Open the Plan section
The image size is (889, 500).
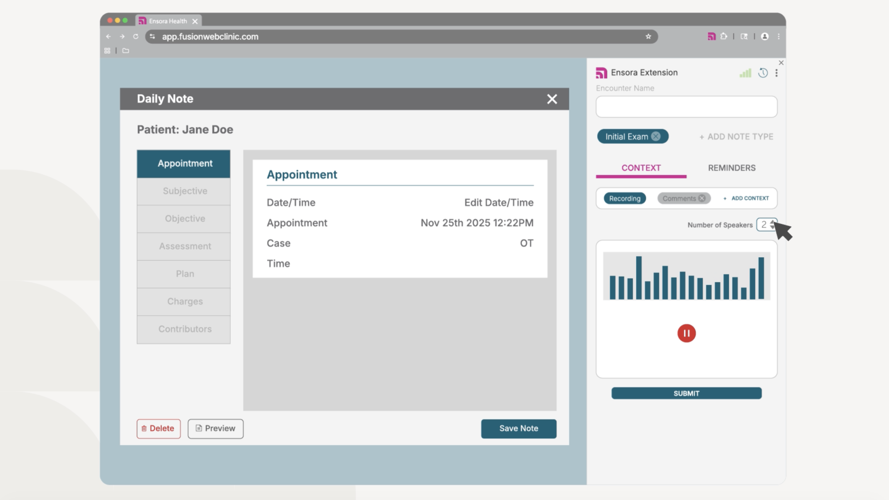click(x=184, y=274)
